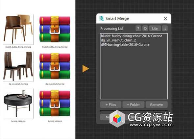Click the 3ds Max logo in title bar

pyautogui.click(x=102, y=18)
